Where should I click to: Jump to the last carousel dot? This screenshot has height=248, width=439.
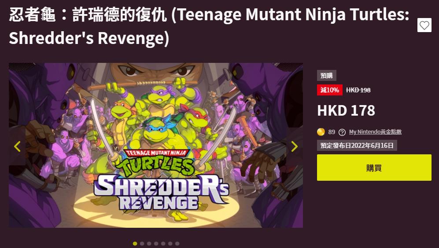[177, 244]
